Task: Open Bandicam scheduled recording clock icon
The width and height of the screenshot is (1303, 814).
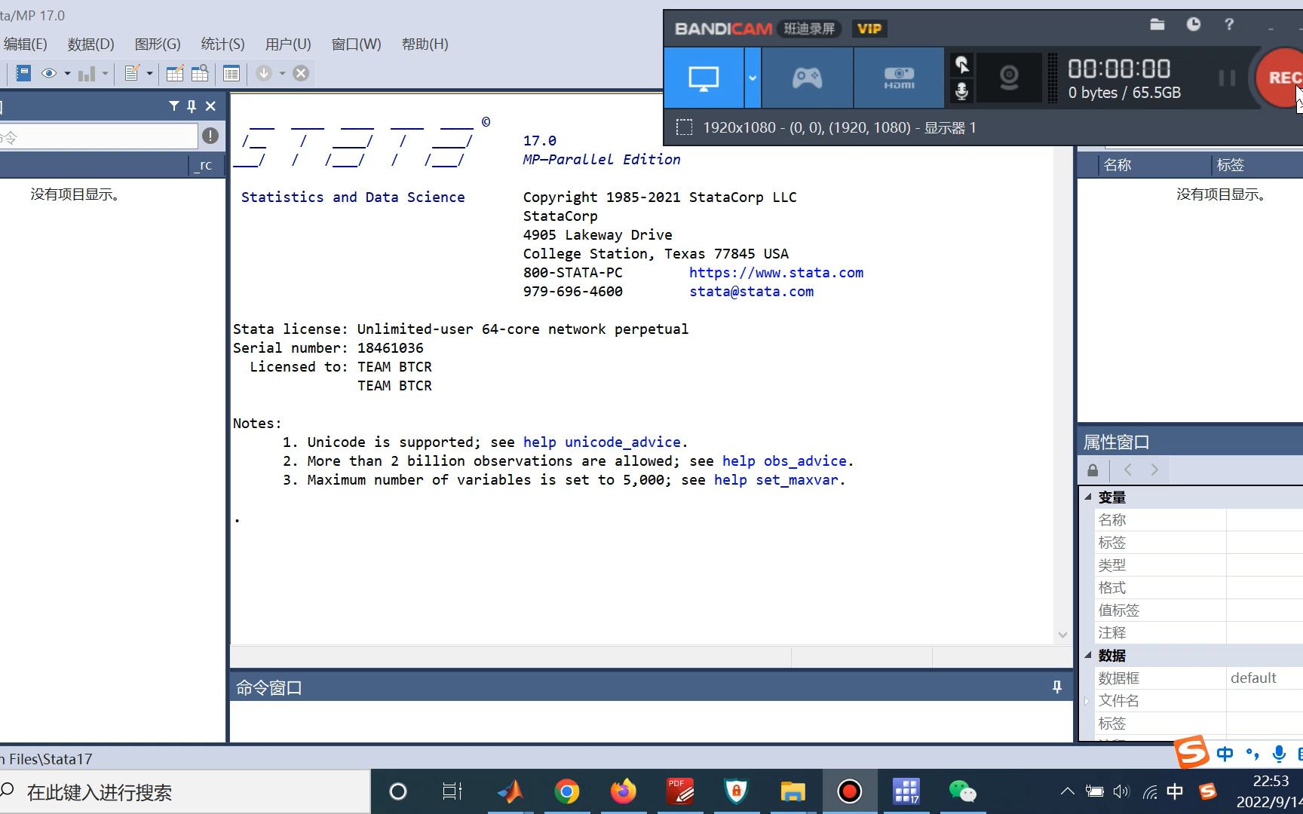Action: coord(1194,25)
